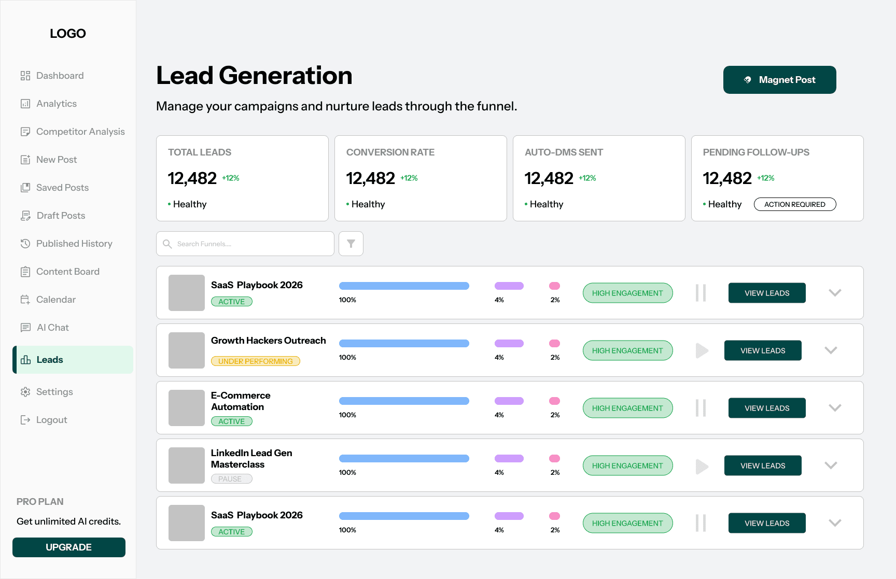Image resolution: width=896 pixels, height=579 pixels.
Task: Click the New Post icon in sidebar
Action: [25, 160]
